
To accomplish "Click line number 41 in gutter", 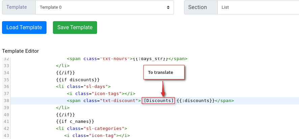I will coord(6,122).
